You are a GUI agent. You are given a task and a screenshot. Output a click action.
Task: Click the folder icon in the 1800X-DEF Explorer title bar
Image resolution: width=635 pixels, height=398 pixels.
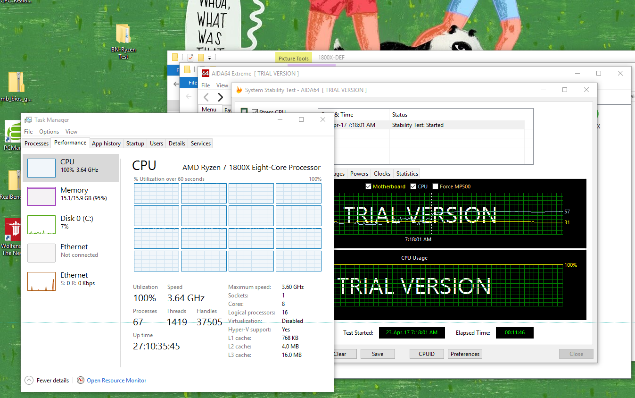[x=175, y=58]
